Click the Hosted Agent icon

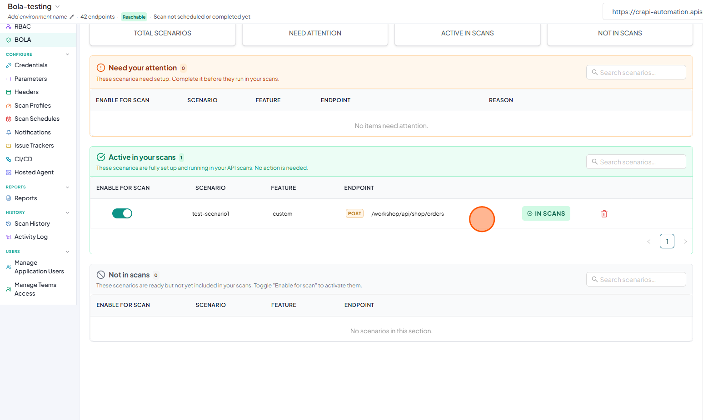[9, 173]
